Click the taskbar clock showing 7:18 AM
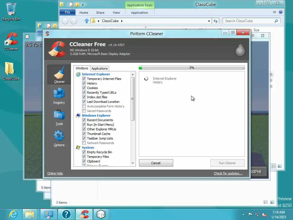293x220 pixels. tap(279, 215)
